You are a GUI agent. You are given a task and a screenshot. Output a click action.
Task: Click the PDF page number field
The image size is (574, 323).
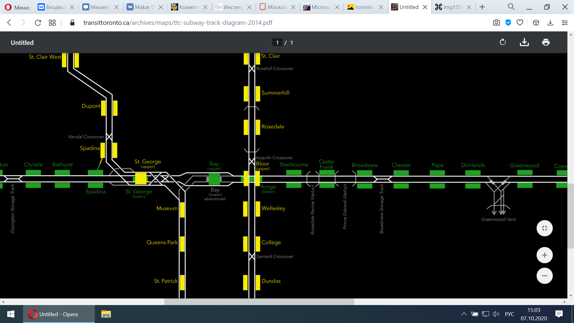[x=277, y=42]
